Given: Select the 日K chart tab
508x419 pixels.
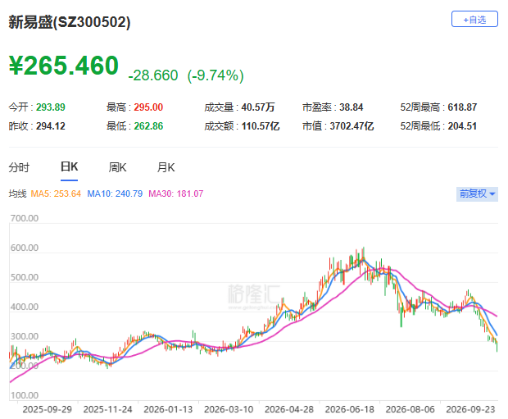Looking at the screenshot, I should coord(69,167).
